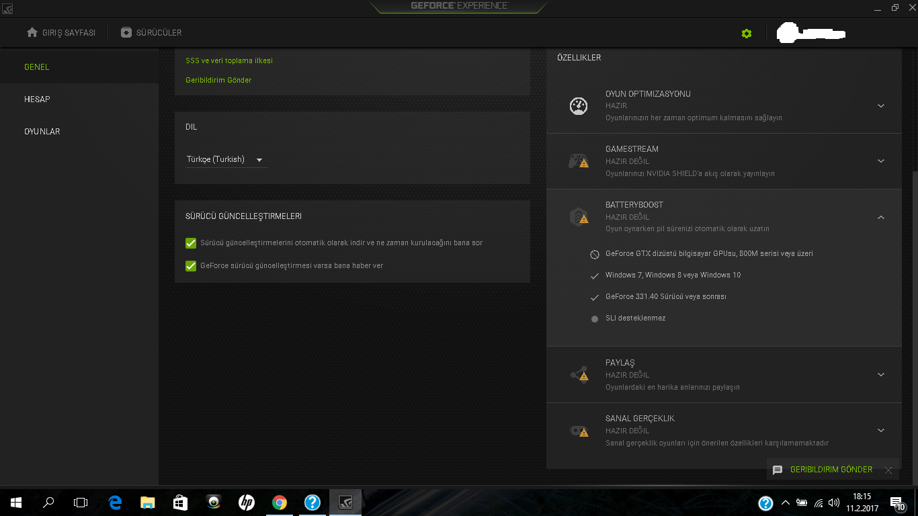918x516 pixels.
Task: Collapse the BatteryBoost section chevron
Action: tap(881, 217)
